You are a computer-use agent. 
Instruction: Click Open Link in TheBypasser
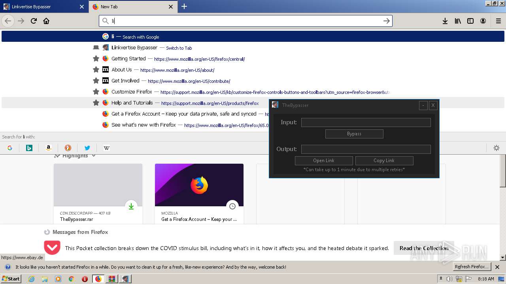pos(324,161)
